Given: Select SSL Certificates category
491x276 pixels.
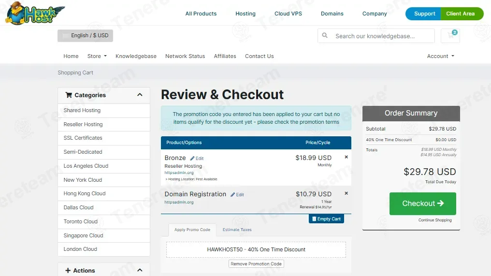Looking at the screenshot, I should (x=103, y=138).
